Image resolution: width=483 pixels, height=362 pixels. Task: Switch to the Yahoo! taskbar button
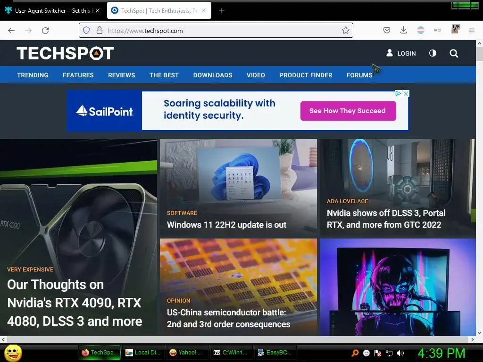[x=187, y=353]
